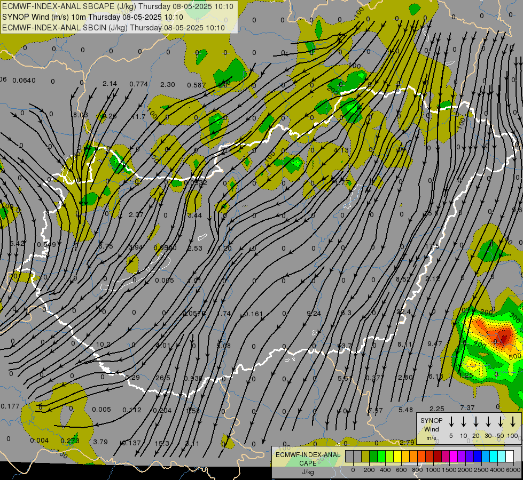The width and height of the screenshot is (523, 480).
Task: Click the map value 17.5
Action: click(x=433, y=246)
